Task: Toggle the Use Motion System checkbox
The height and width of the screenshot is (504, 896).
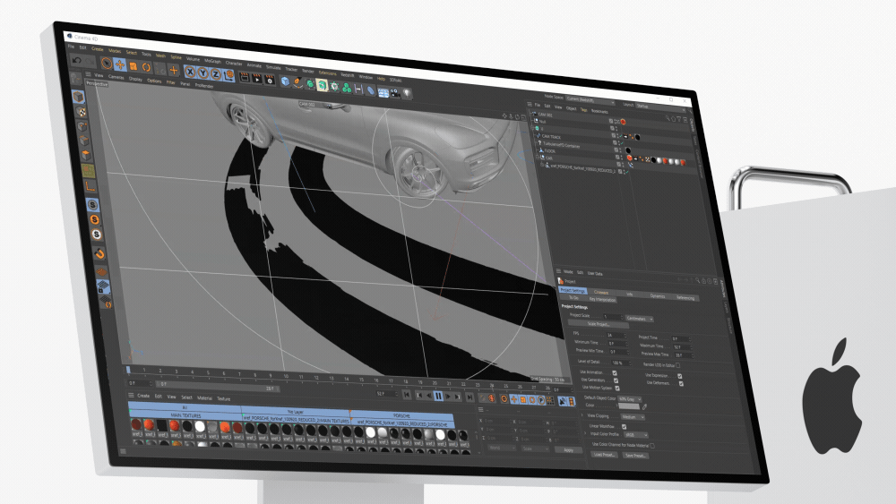Action: pyautogui.click(x=617, y=389)
